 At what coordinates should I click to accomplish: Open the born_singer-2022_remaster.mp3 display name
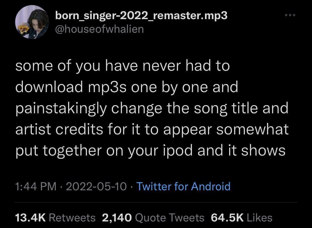141,16
